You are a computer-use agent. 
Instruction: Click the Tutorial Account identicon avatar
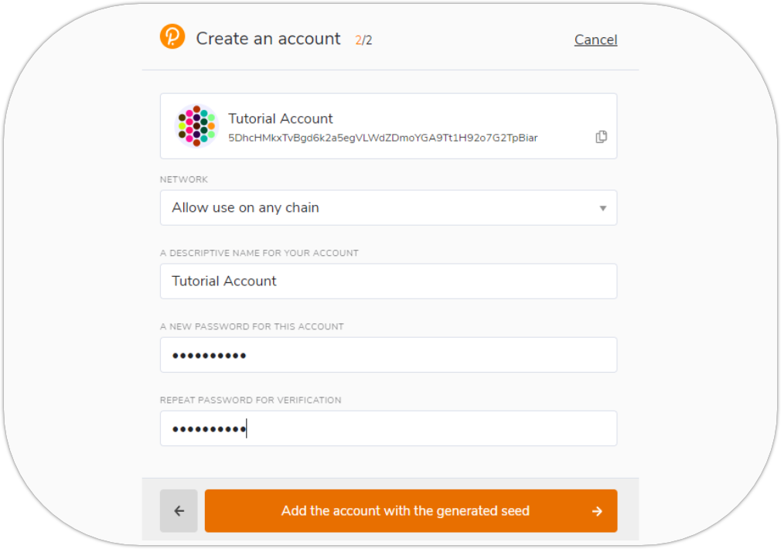[x=196, y=126]
